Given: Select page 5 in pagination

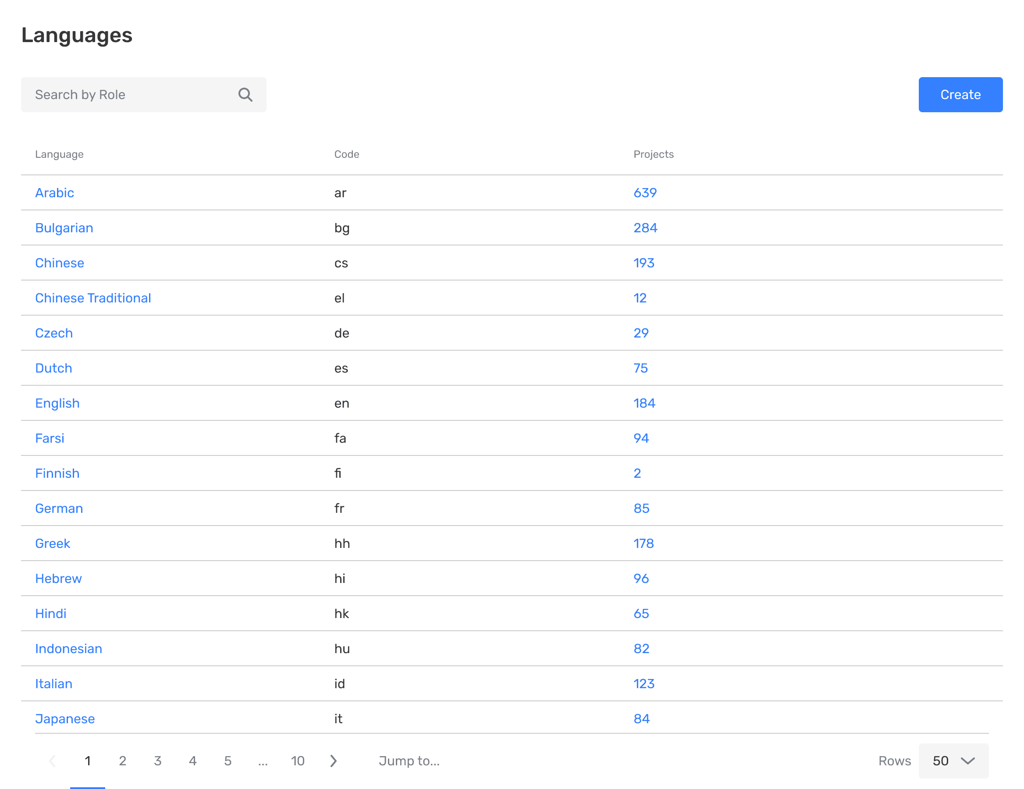Looking at the screenshot, I should coord(228,761).
